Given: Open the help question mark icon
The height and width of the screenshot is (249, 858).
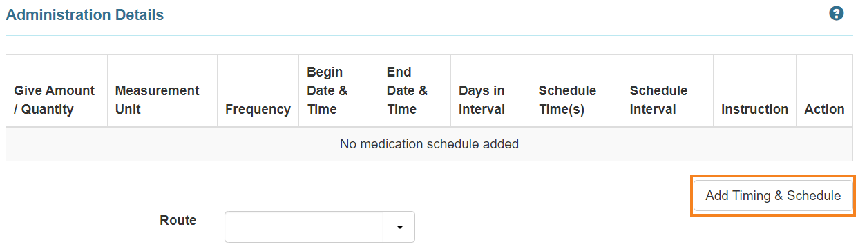Looking at the screenshot, I should [837, 14].
